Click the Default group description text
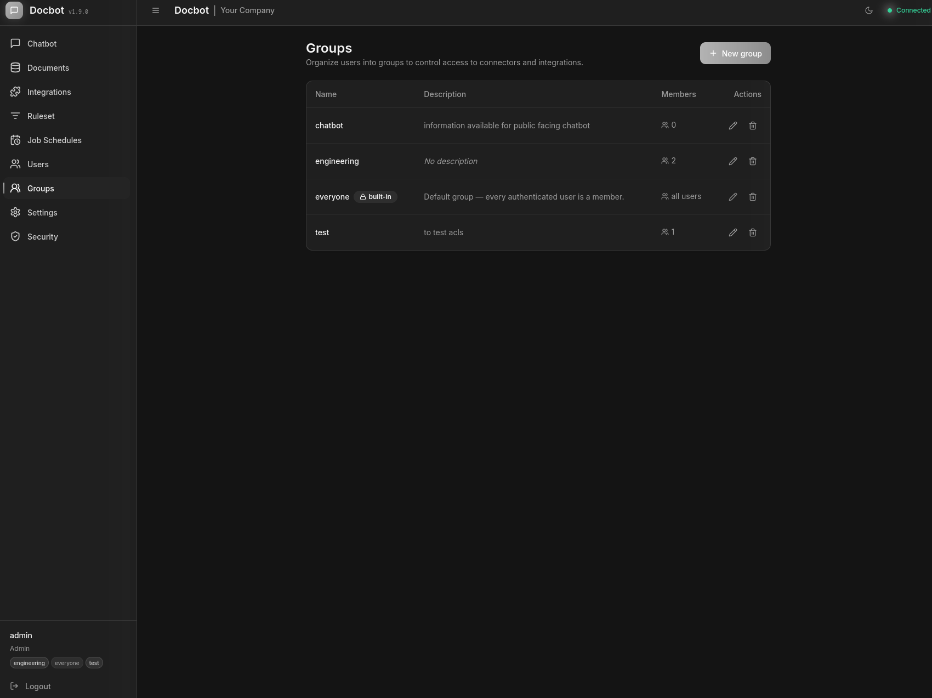Screen dimensions: 932x698 524,197
